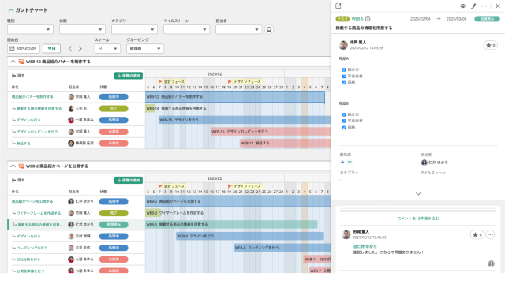Click the pencil edit icon in issue panel

coord(473,6)
